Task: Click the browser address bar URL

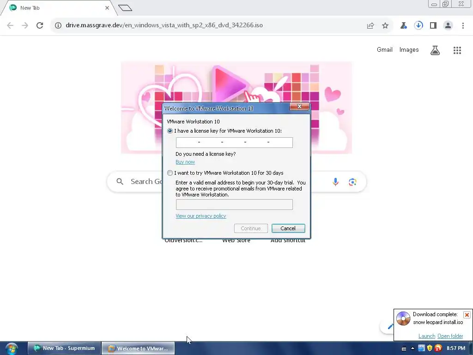Action: pos(164,25)
